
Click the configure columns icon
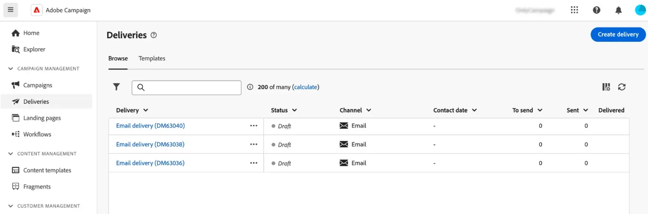(606, 87)
